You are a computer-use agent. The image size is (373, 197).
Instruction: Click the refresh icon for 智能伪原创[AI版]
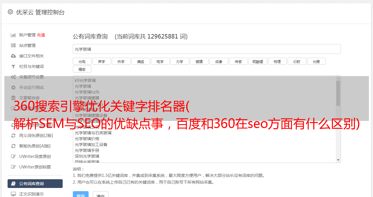click(13, 146)
